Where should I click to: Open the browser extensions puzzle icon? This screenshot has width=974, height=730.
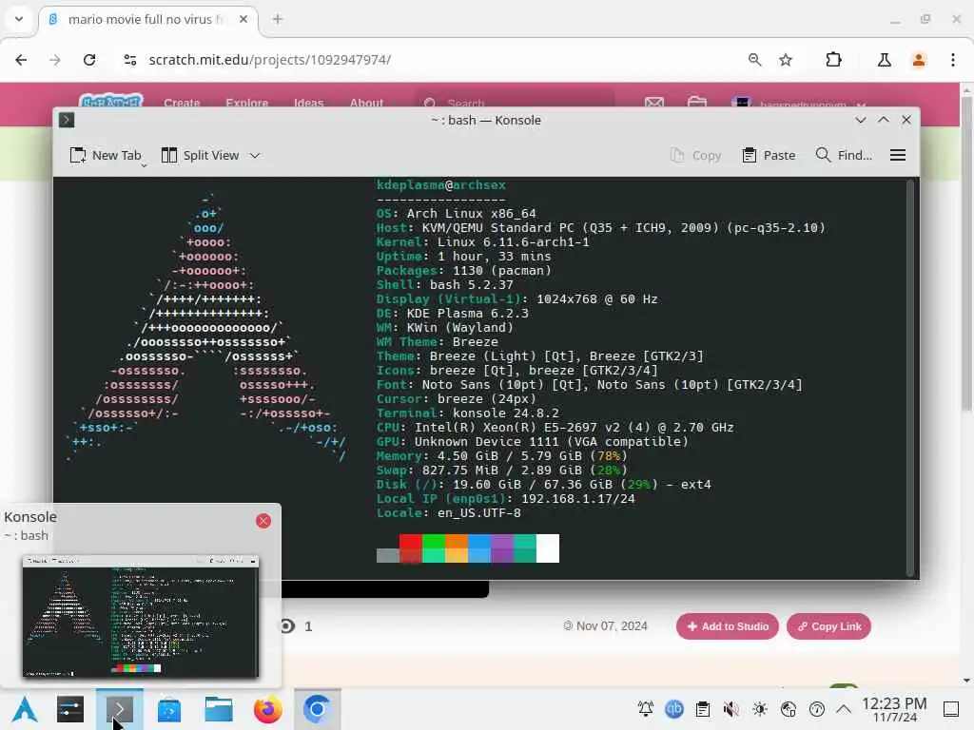[833, 60]
